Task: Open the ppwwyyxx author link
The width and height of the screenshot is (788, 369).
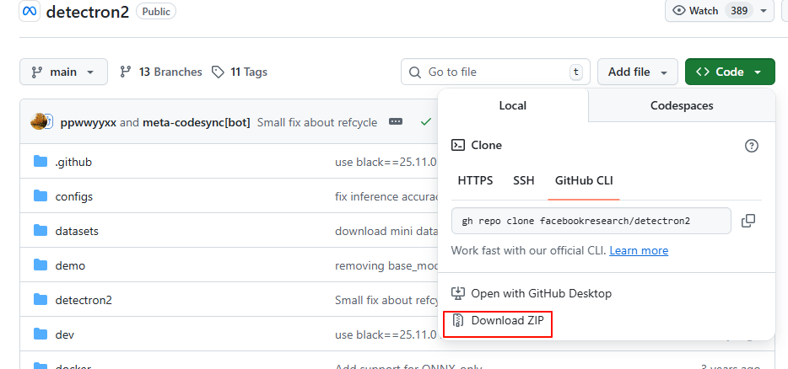Action: [89, 122]
